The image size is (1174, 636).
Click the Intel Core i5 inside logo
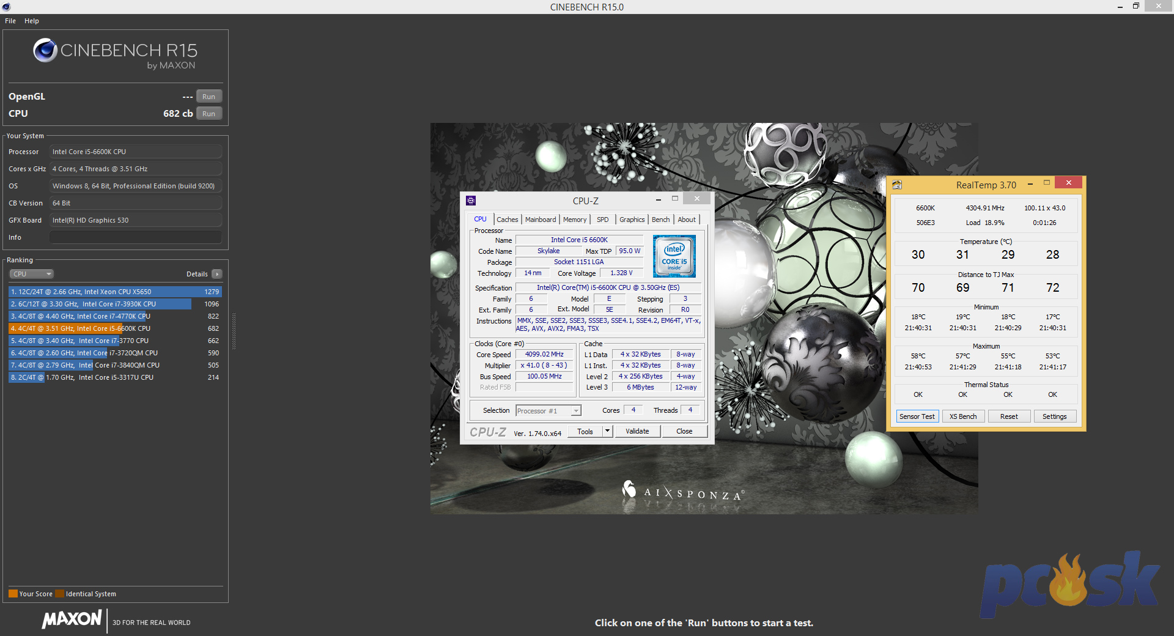(674, 256)
